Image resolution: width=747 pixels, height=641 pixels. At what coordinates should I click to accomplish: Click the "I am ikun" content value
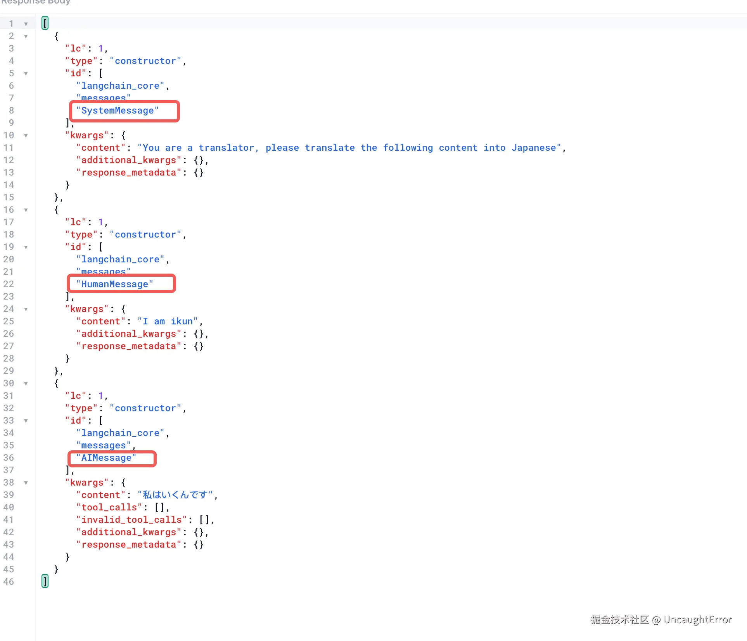(168, 322)
